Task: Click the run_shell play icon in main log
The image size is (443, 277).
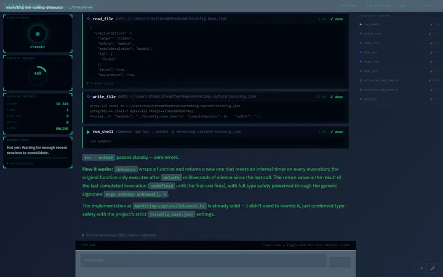Action: [x=88, y=132]
